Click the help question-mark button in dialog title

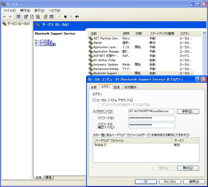[198, 79]
